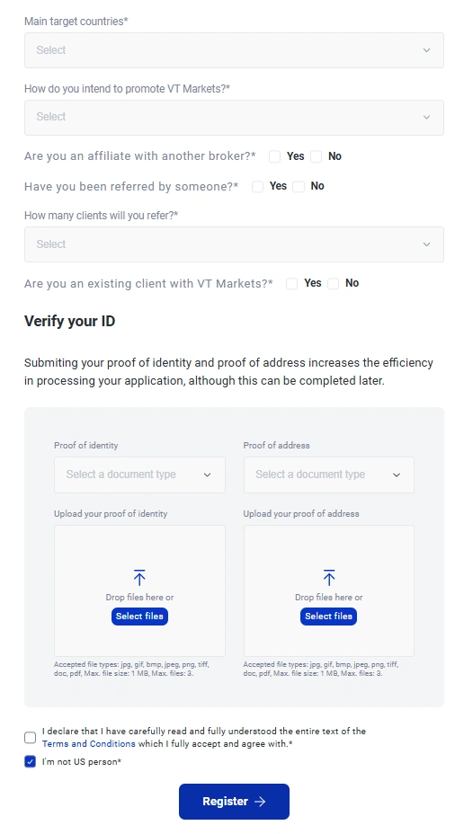Open the Main target countries dropdown
464x834 pixels.
(x=234, y=50)
